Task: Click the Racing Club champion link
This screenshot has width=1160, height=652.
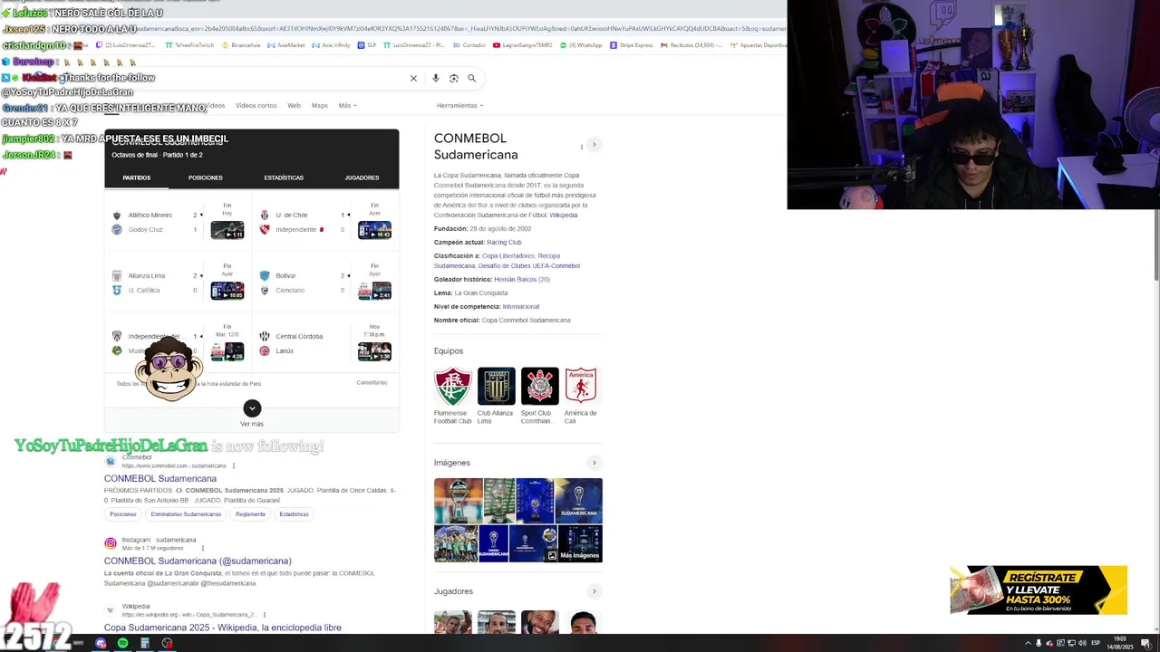Action: point(504,242)
